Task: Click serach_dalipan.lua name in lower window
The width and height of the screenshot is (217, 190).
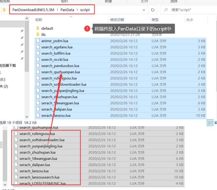Action: 35,165
